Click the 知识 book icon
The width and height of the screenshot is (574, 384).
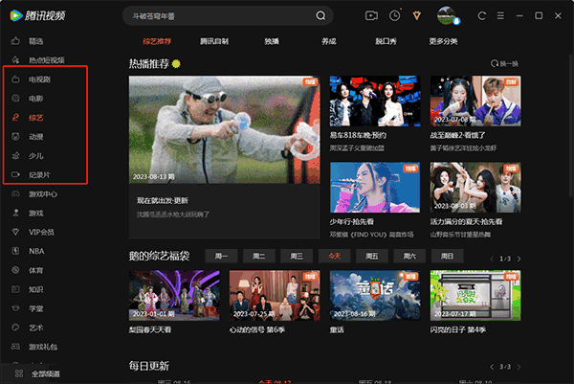[x=15, y=289]
